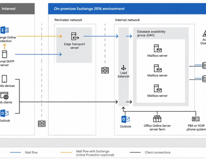Click the Database availability group (DAG) label
The height and width of the screenshot is (161, 206).
tap(151, 33)
